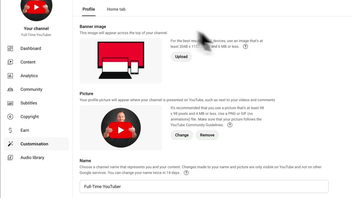This screenshot has width=352, height=198.
Task: Open the Dashboard from the sidebar
Action: [x=31, y=48]
